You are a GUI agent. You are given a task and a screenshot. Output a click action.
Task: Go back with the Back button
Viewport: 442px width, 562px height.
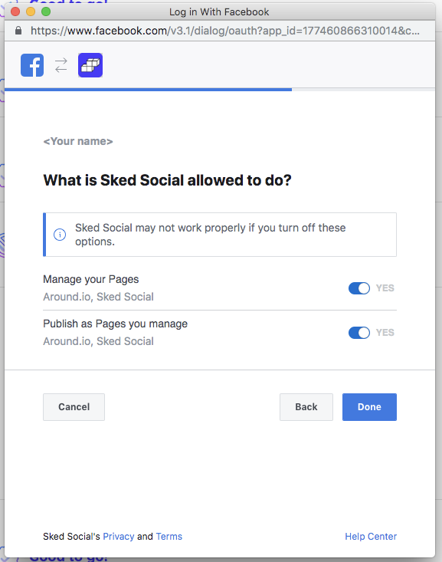pos(306,407)
